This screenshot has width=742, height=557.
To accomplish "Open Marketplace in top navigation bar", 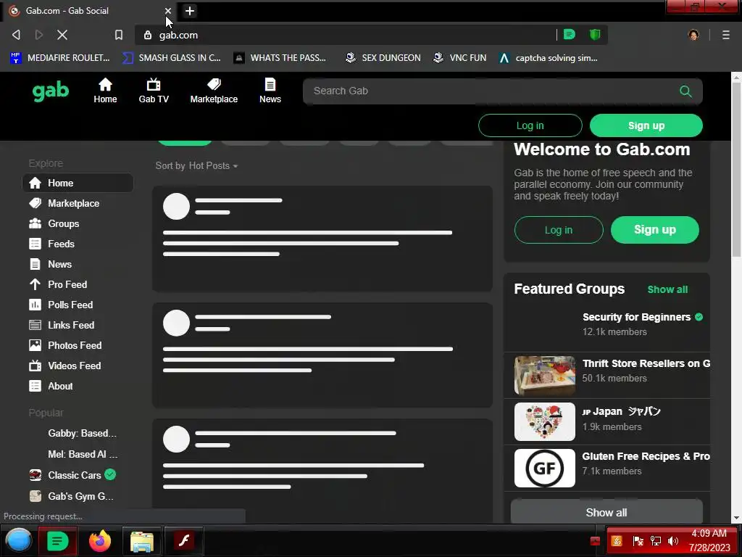I will 214,91.
